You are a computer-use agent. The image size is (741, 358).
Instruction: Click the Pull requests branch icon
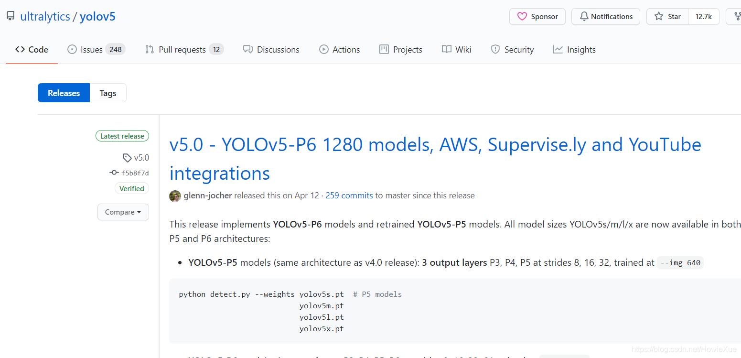point(150,49)
